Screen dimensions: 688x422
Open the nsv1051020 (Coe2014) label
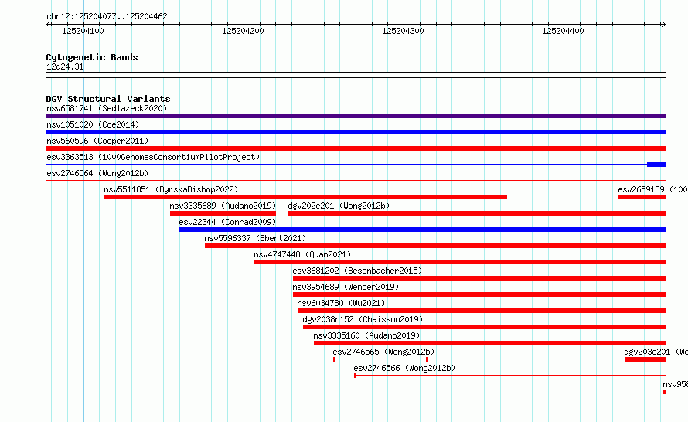point(93,124)
